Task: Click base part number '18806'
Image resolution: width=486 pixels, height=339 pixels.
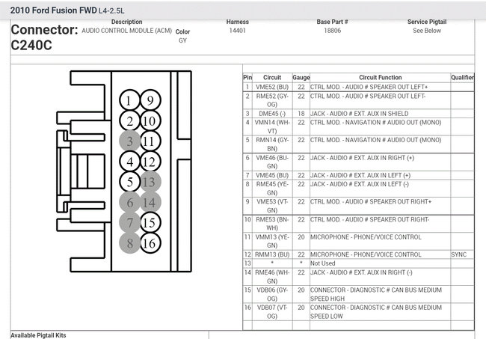Action: (332, 31)
